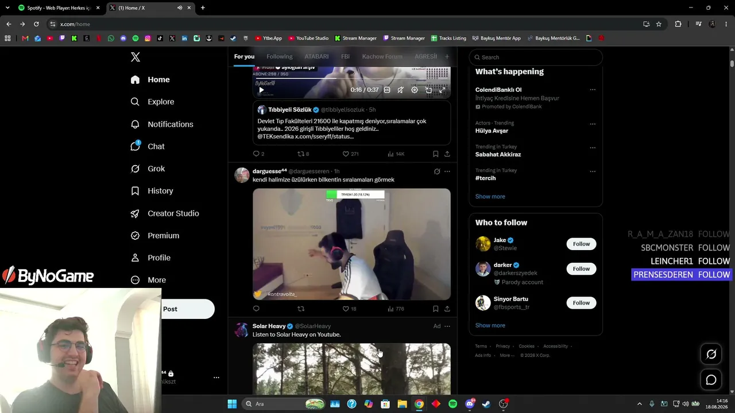
Task: Bookmark the post with 14K views
Action: [x=435, y=154]
